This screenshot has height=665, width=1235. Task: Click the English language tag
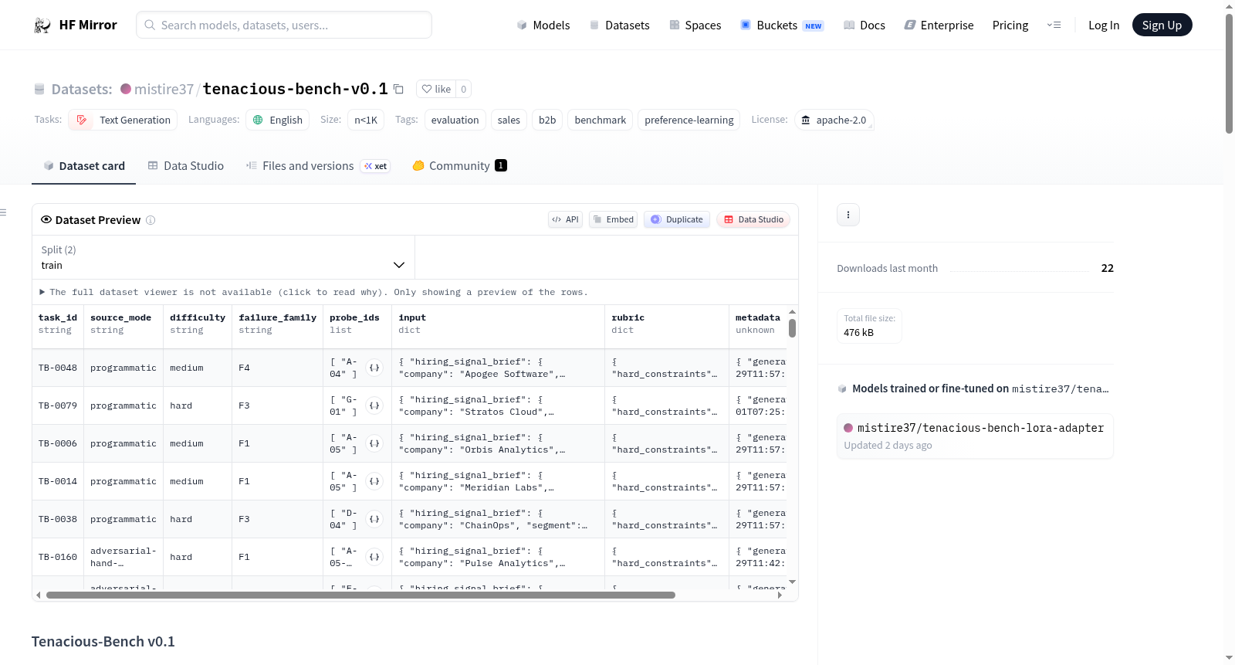[278, 120]
